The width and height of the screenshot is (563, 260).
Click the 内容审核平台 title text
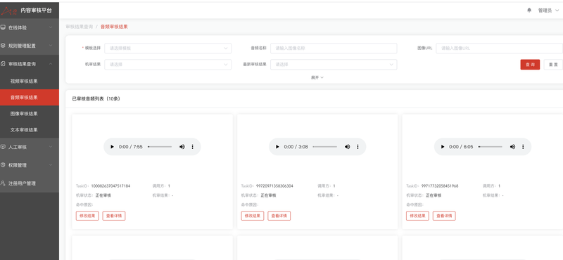tap(36, 11)
